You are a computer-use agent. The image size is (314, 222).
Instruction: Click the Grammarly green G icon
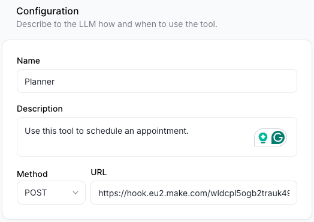[278, 137]
